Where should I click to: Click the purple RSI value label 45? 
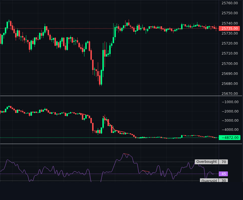click(224, 174)
